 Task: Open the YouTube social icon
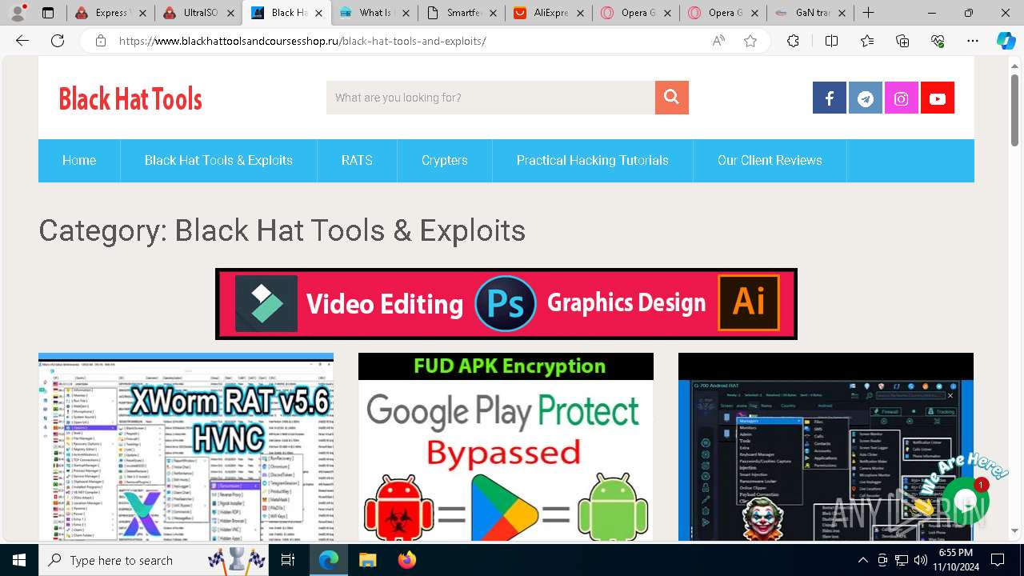[938, 98]
